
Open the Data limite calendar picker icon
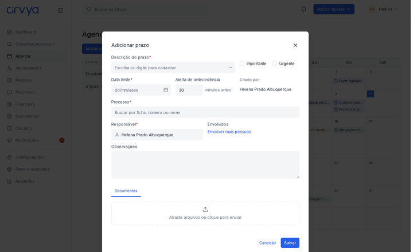[166, 90]
